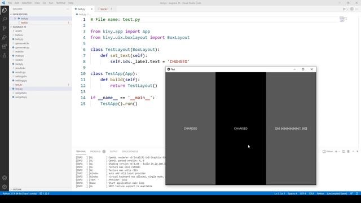Open the Extensions view
Screen dimensions: 361x203
tap(5, 46)
